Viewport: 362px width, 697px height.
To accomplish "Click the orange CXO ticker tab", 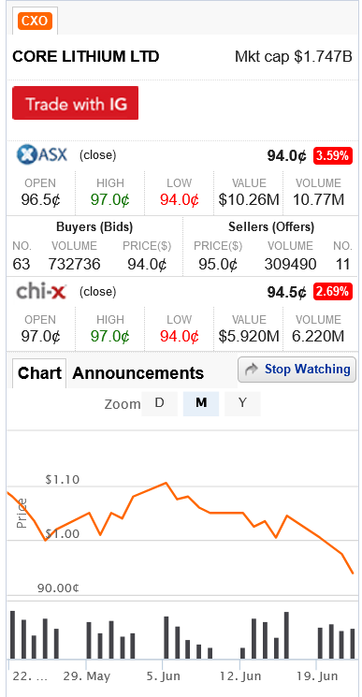I will point(36,21).
